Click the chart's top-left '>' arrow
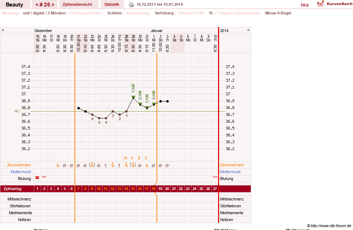The image size is (353, 230). point(3,30)
